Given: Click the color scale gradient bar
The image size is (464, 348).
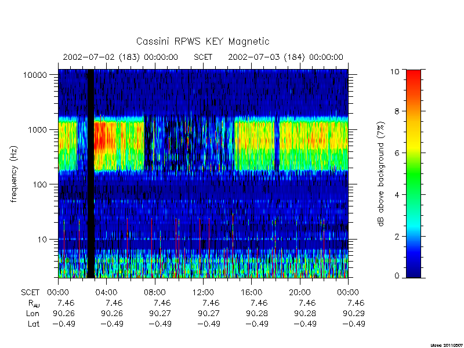Looking at the screenshot, I should point(414,173).
